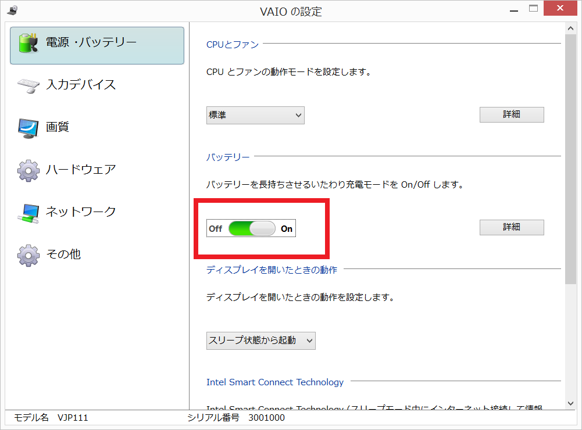Click 詳細 button for バッテリー
Screen dimensions: 582x430
[x=512, y=227]
